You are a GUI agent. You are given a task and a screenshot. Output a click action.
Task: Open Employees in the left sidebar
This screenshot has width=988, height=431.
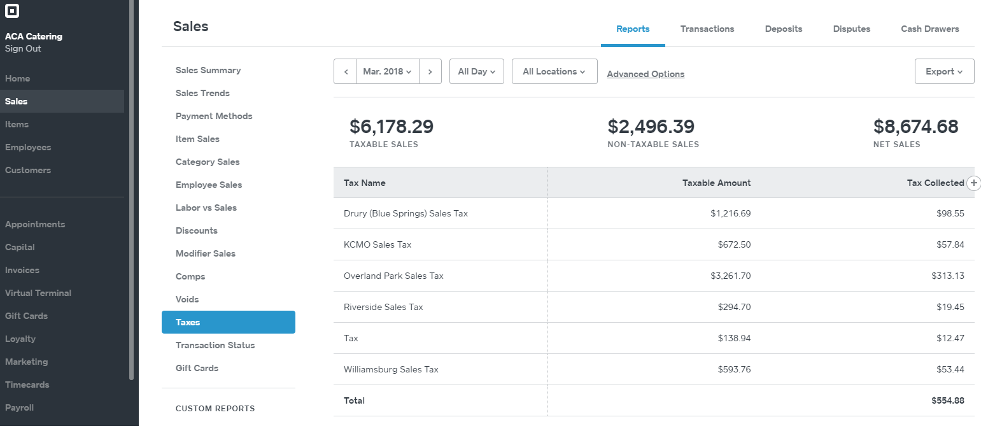click(x=28, y=147)
